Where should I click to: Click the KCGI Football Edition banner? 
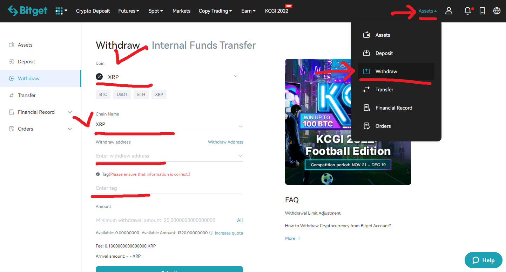[348, 121]
